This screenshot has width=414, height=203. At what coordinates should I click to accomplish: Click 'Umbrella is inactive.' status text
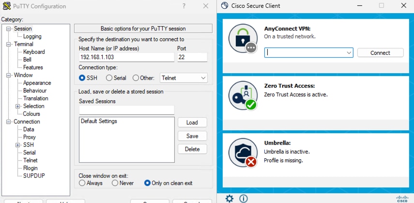pyautogui.click(x=287, y=152)
